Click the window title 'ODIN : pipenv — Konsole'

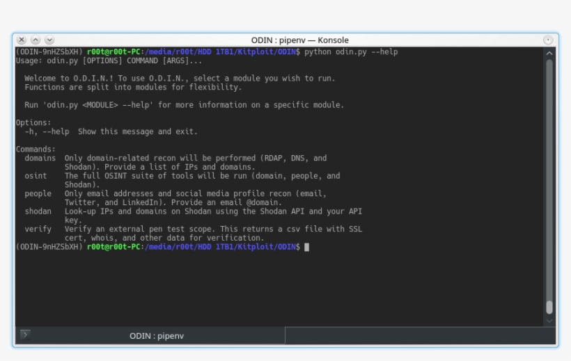pyautogui.click(x=299, y=40)
